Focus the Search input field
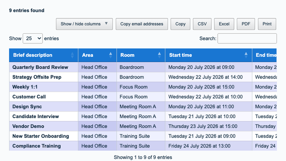 (x=247, y=39)
